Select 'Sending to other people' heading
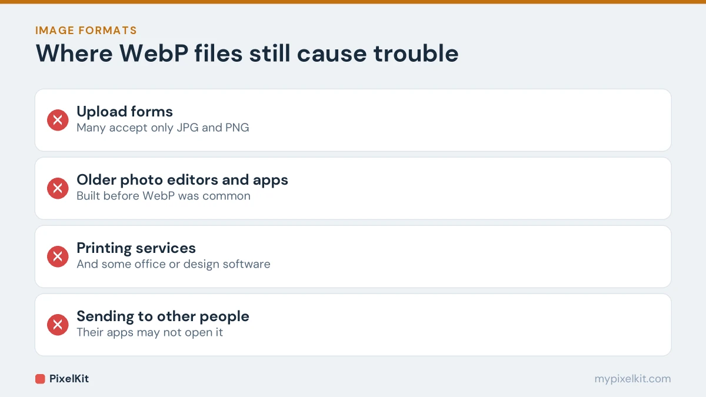The image size is (706, 397). (x=163, y=316)
